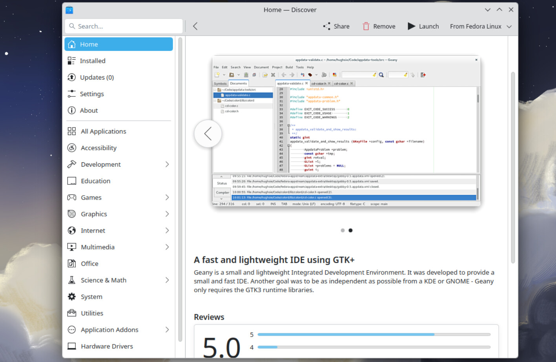Go back using the toolbar back arrow
Image resolution: width=556 pixels, height=362 pixels.
(195, 26)
